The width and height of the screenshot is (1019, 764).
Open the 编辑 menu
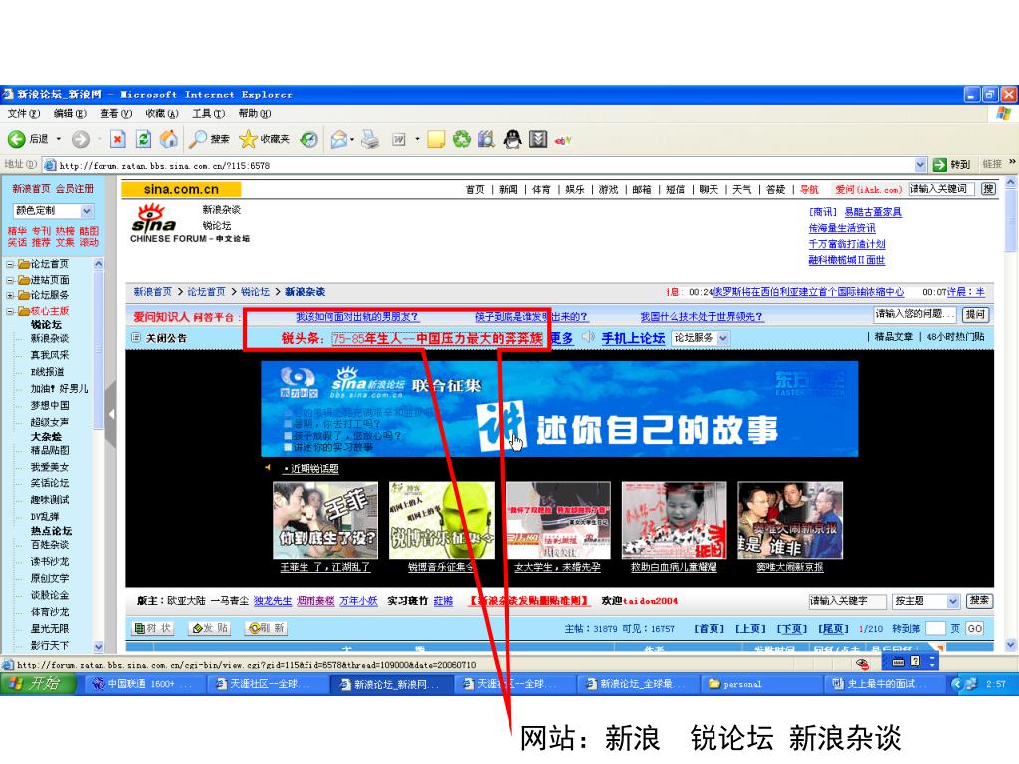tap(70, 113)
